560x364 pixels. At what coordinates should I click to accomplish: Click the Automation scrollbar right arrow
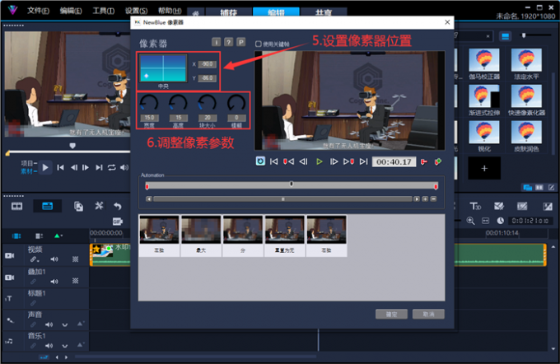click(x=417, y=199)
